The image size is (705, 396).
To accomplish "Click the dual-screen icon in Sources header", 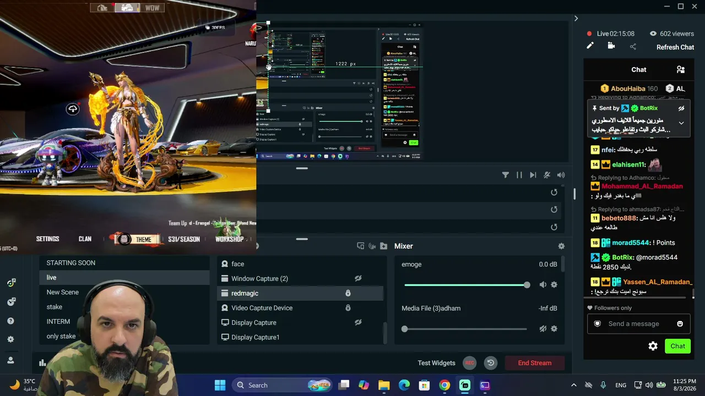I will coord(361,246).
